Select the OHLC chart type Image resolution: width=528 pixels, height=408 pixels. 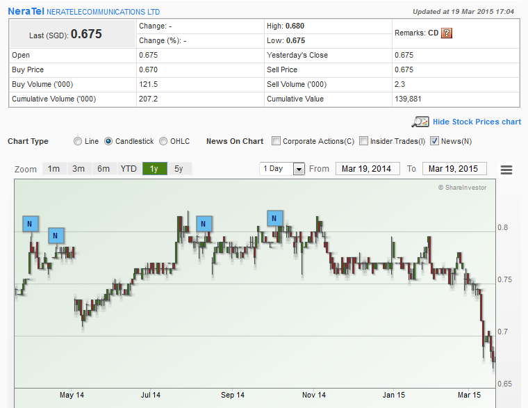pos(163,141)
